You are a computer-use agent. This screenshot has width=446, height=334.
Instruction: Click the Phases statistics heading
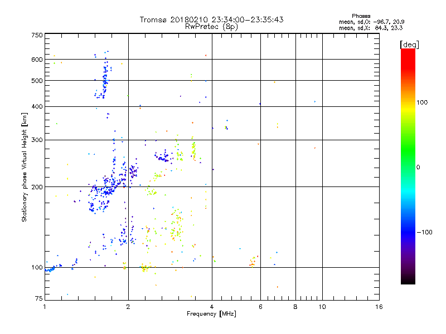(361, 16)
